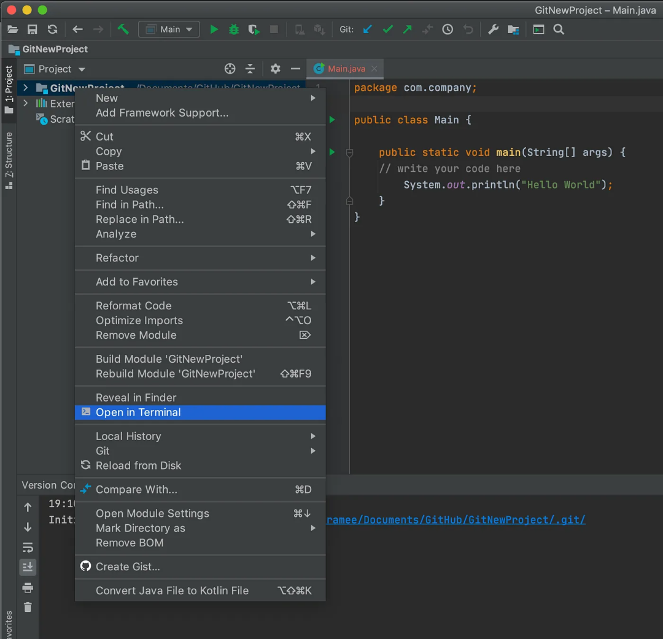Select Add Framework Support...
Viewport: 663px width, 639px height.
200,113
